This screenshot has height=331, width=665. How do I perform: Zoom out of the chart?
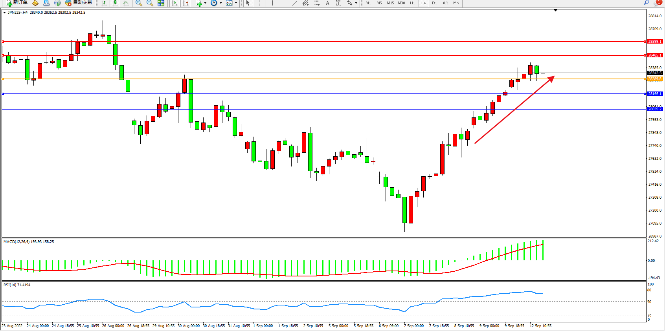[x=150, y=3]
